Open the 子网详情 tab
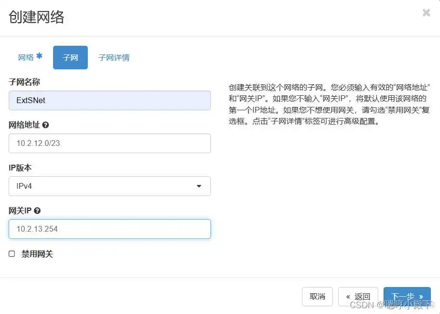The width and height of the screenshot is (440, 314). pyautogui.click(x=114, y=57)
